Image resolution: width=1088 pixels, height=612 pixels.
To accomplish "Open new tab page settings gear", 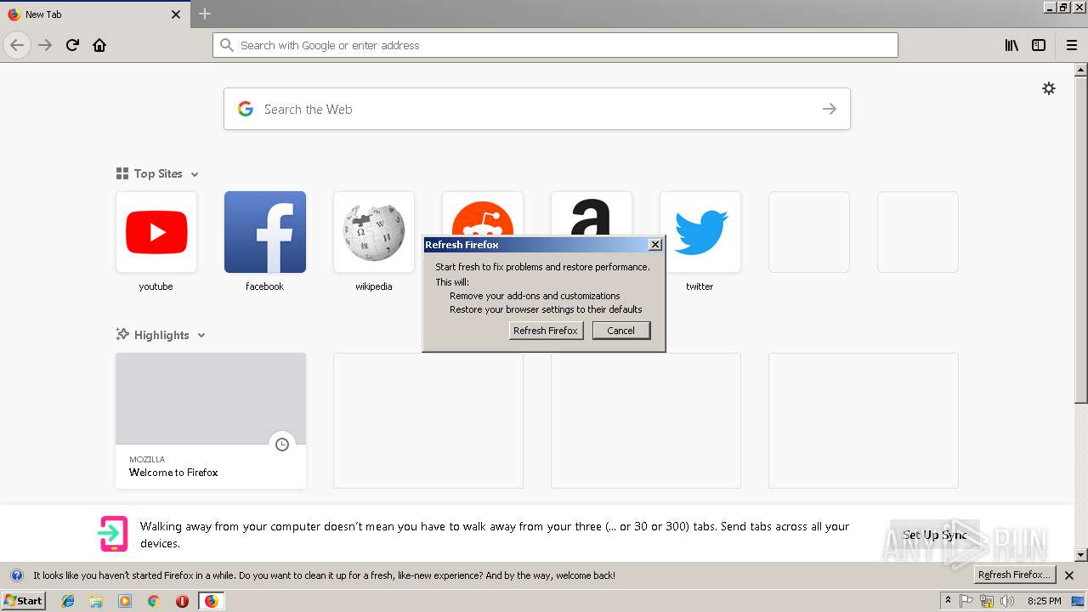I will coord(1049,88).
